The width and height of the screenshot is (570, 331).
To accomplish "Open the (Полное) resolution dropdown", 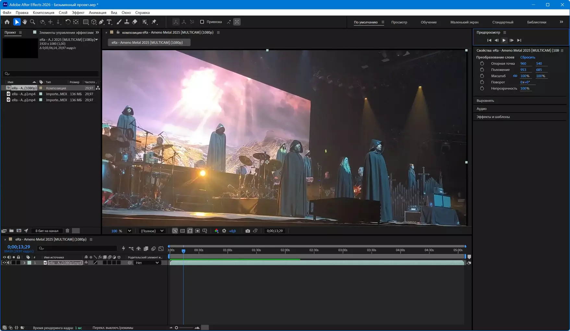I will point(152,231).
